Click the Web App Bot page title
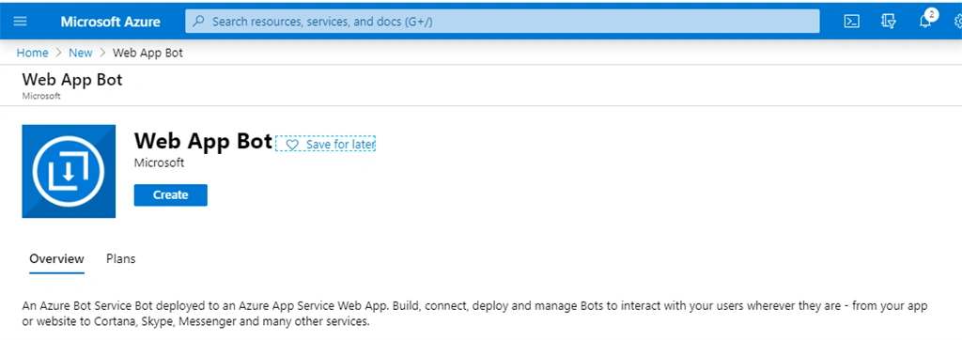The height and width of the screenshot is (340, 962). click(72, 80)
